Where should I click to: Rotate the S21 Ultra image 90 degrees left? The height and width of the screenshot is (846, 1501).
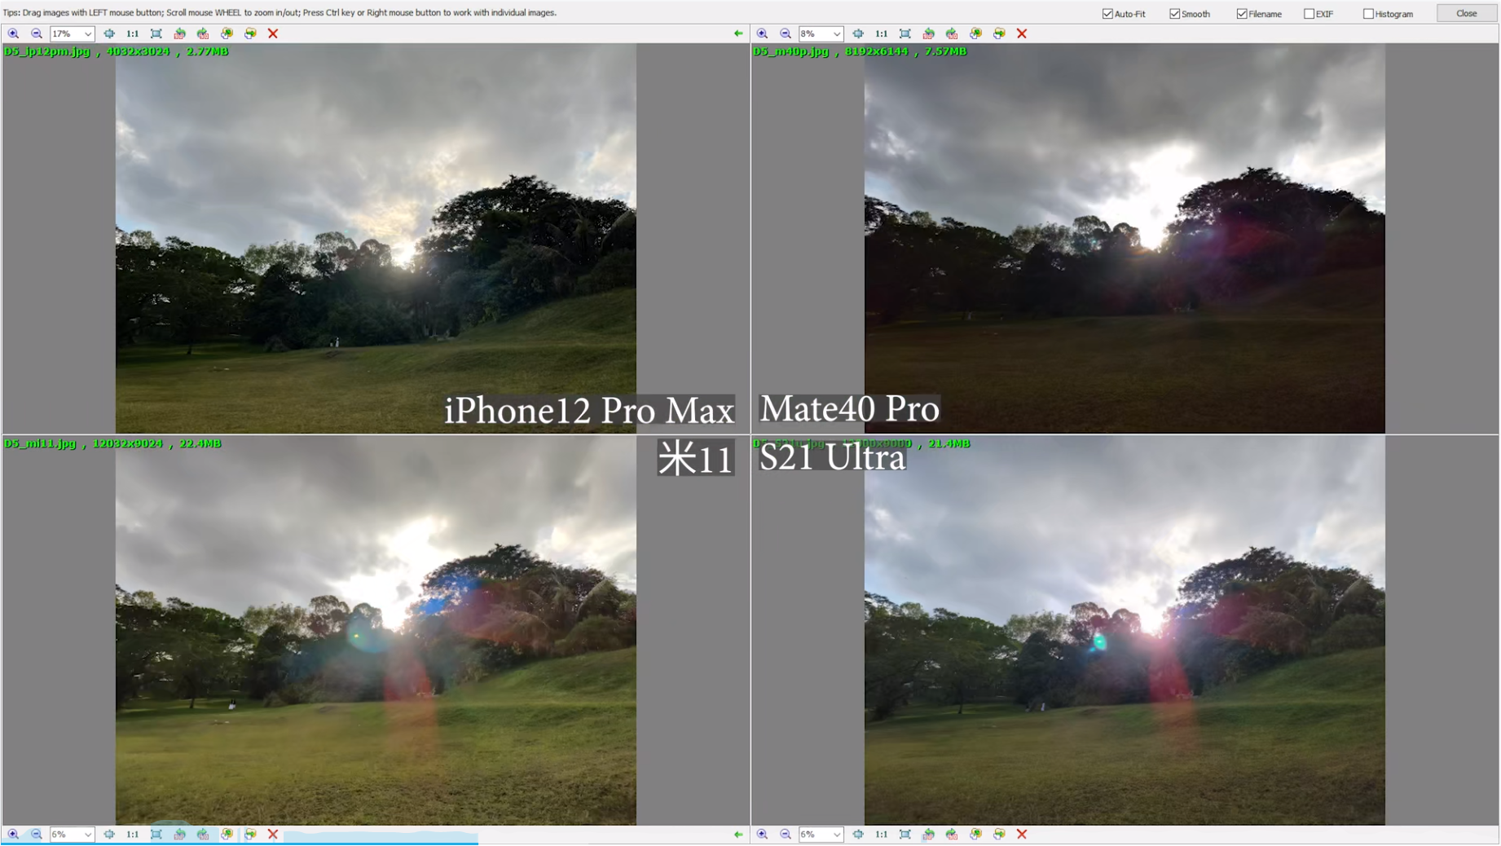pos(928,834)
